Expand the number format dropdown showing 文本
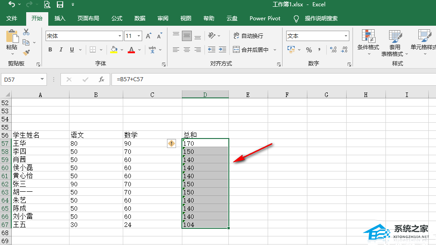The image size is (436, 245). point(346,36)
